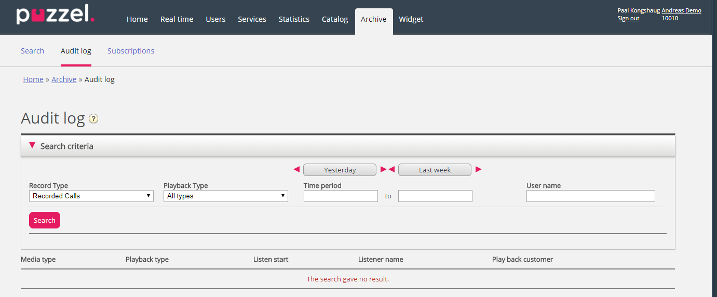
Task: Click right arrow after Yesterday button
Action: [x=383, y=170]
